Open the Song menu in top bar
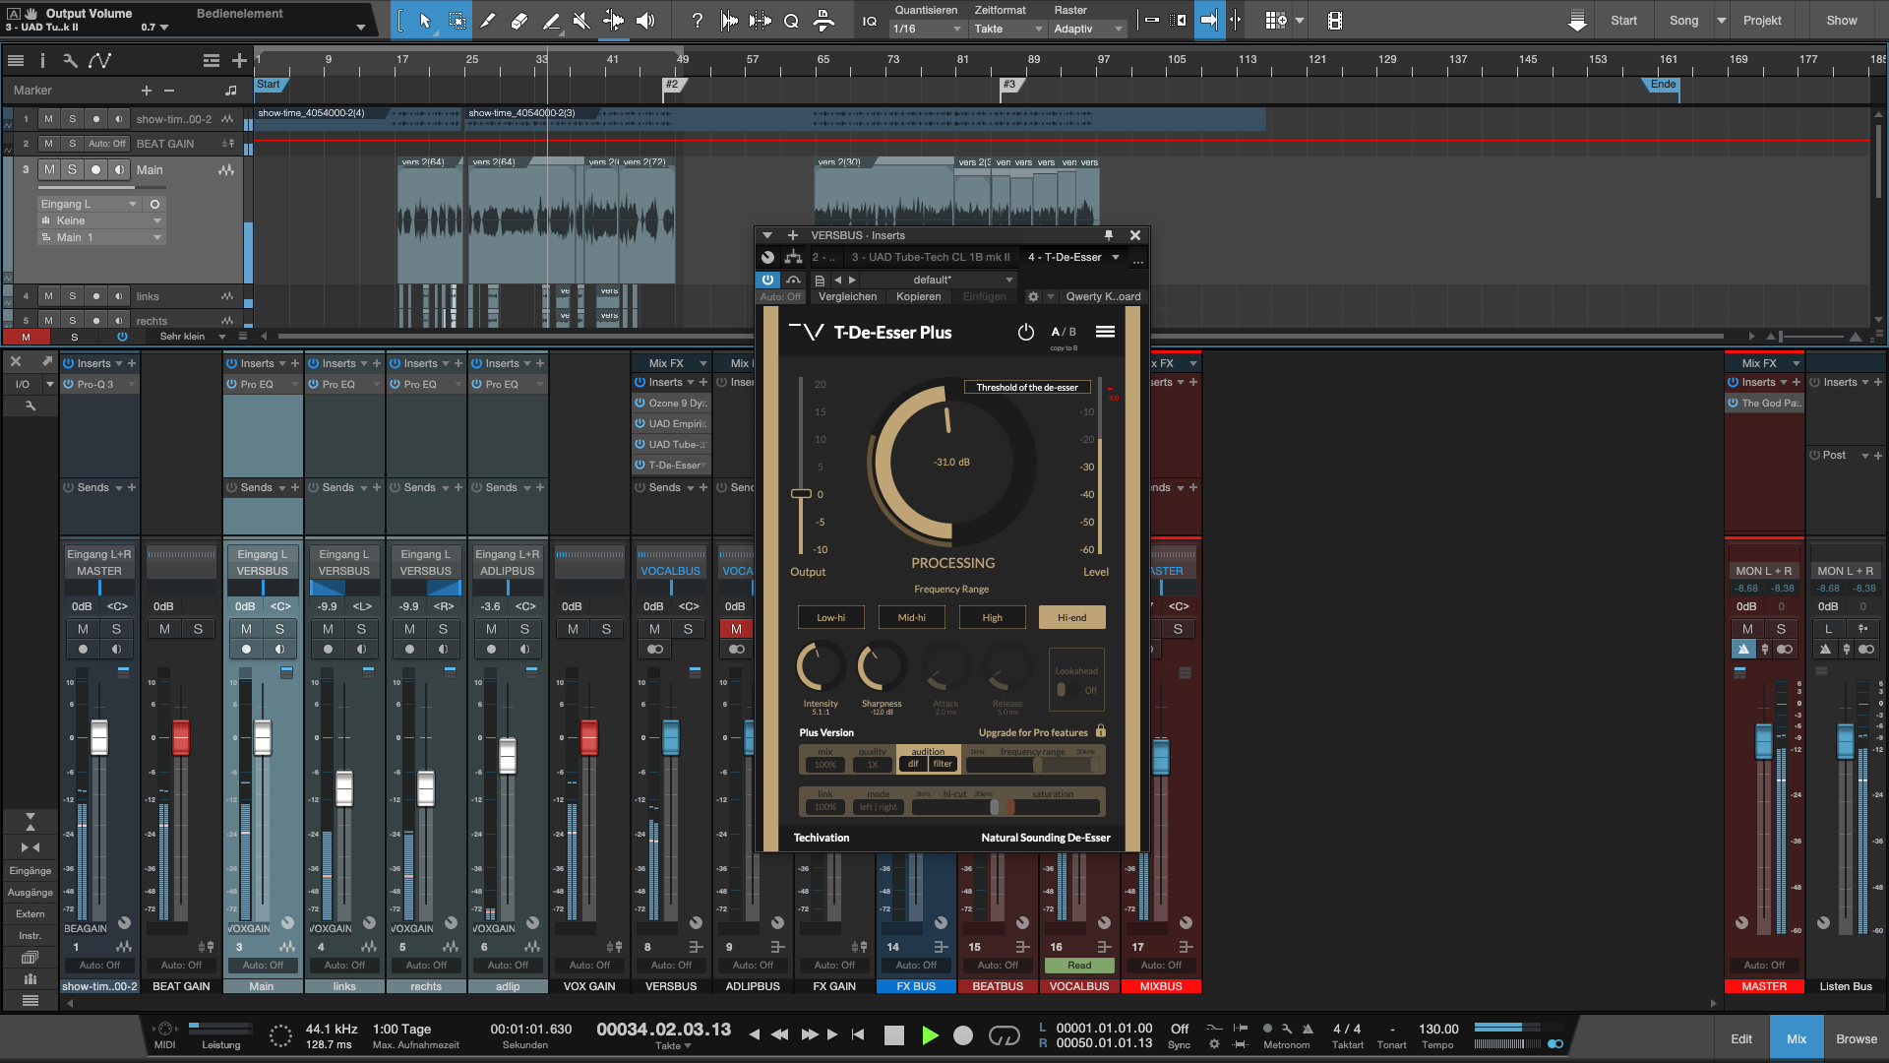 1684,20
